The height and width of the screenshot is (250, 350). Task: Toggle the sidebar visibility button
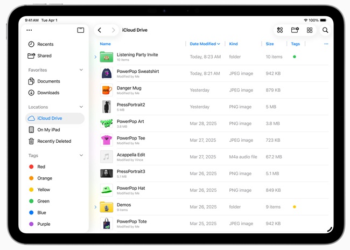81,30
